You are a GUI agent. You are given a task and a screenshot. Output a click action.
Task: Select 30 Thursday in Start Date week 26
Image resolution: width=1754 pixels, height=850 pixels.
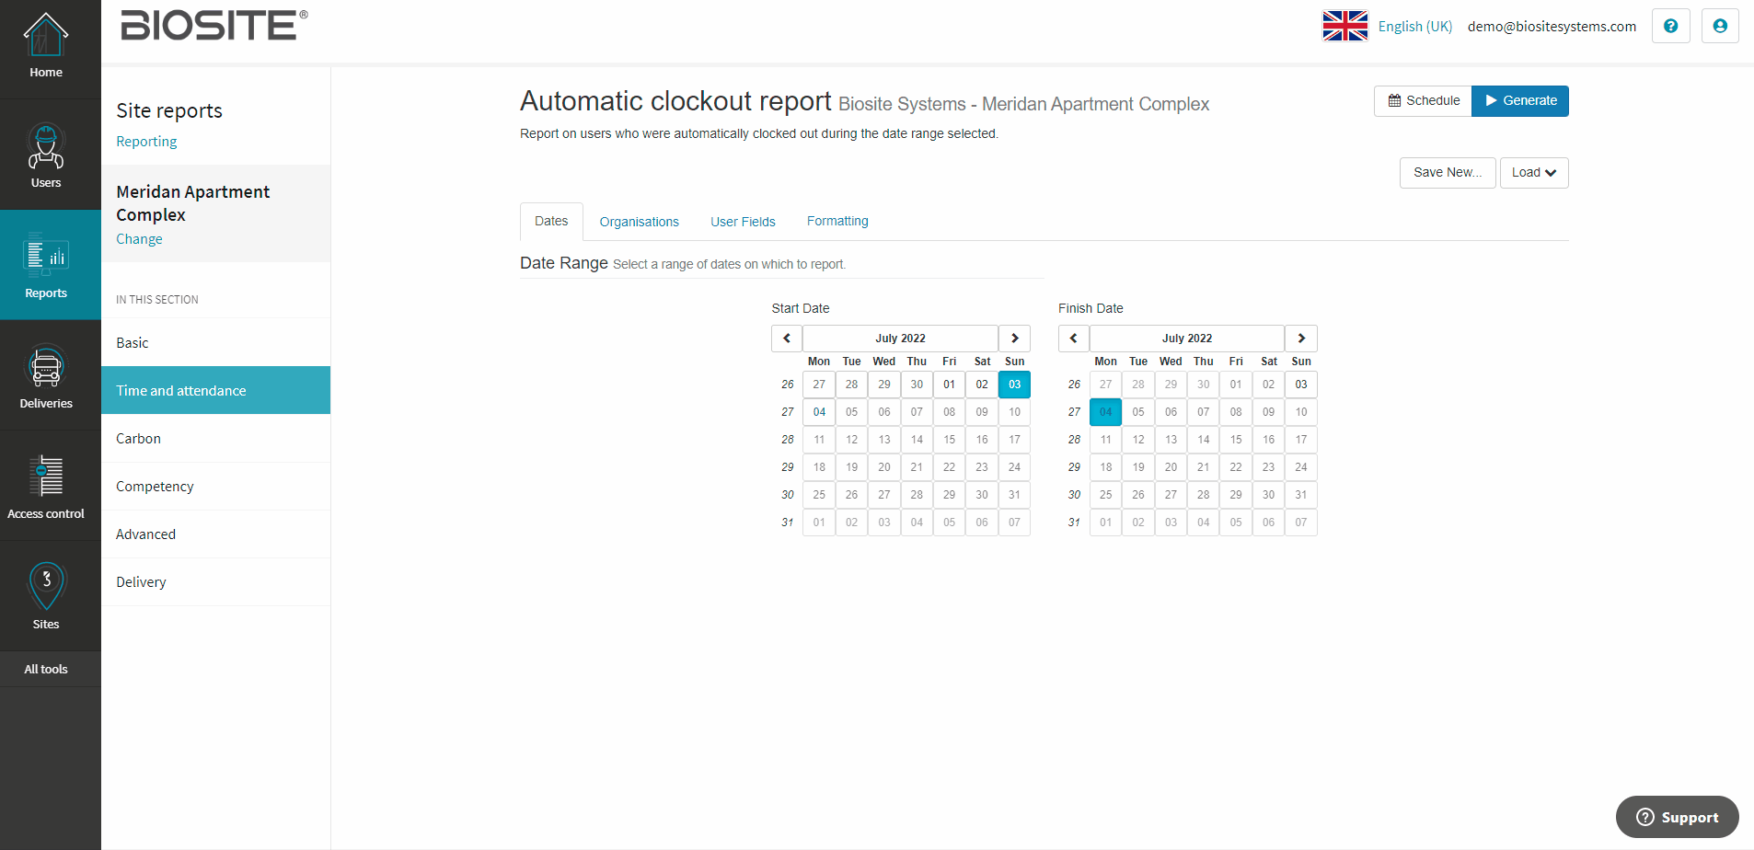pyautogui.click(x=917, y=385)
